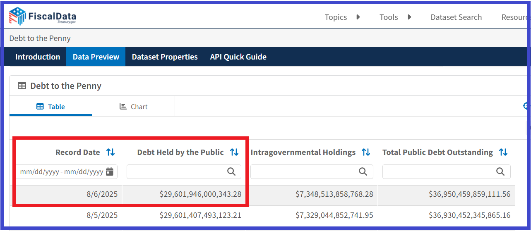The height and width of the screenshot is (231, 531).
Task: Open the Record Date calendar picker icon
Action: pyautogui.click(x=110, y=171)
